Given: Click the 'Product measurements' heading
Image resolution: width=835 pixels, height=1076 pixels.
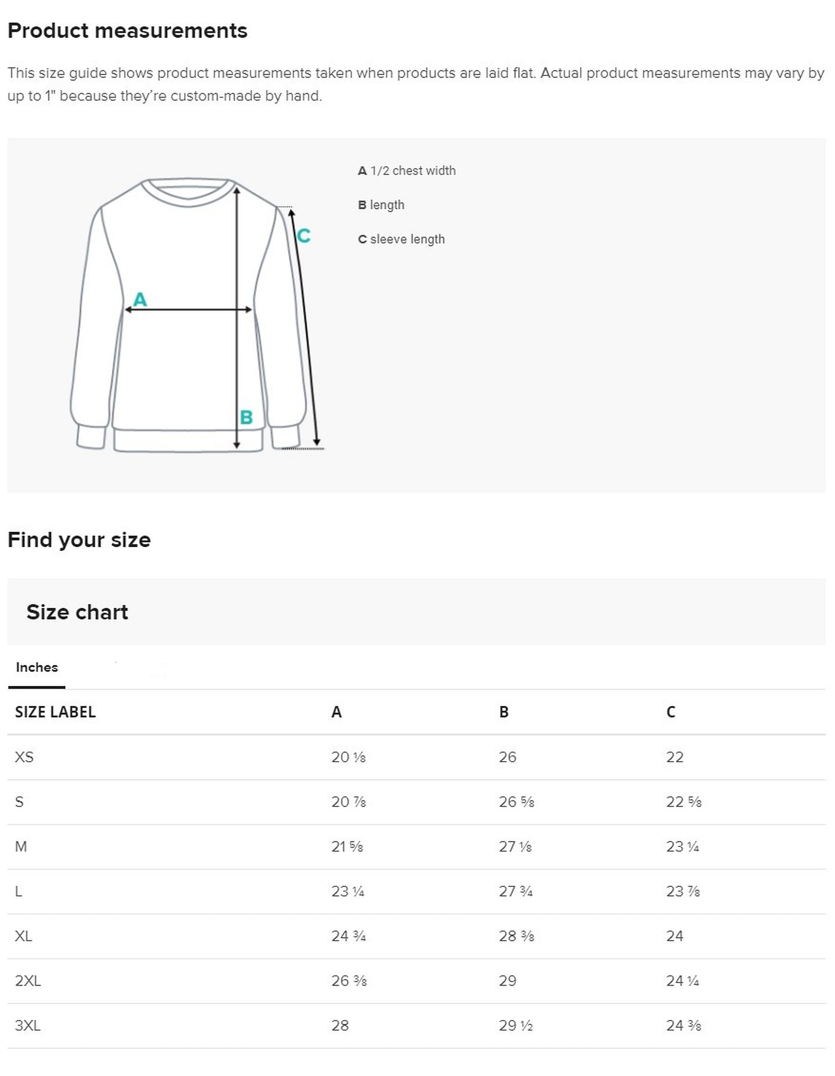Looking at the screenshot, I should [x=127, y=30].
